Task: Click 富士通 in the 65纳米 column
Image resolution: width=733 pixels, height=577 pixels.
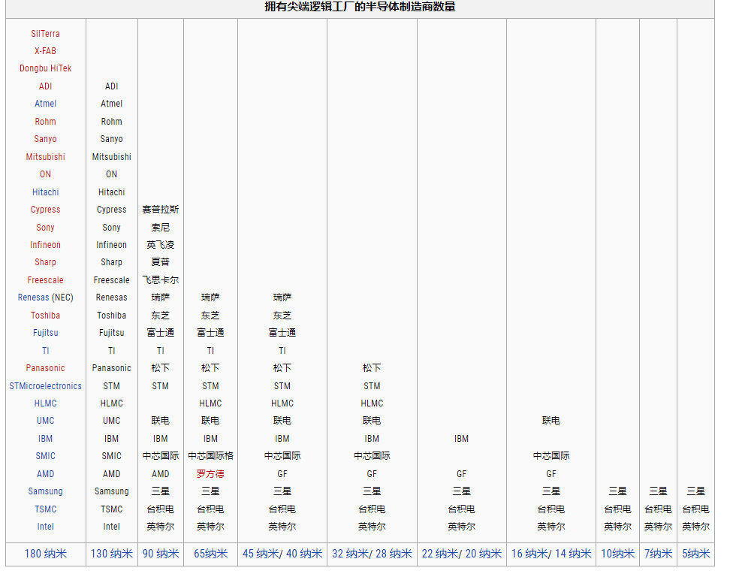Action: (210, 333)
